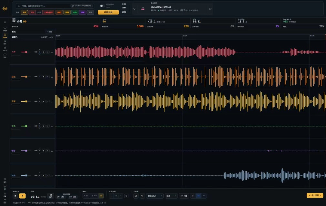Click the yellow 提取音轨 button
This screenshot has height=206, width=326.
(x=108, y=13)
